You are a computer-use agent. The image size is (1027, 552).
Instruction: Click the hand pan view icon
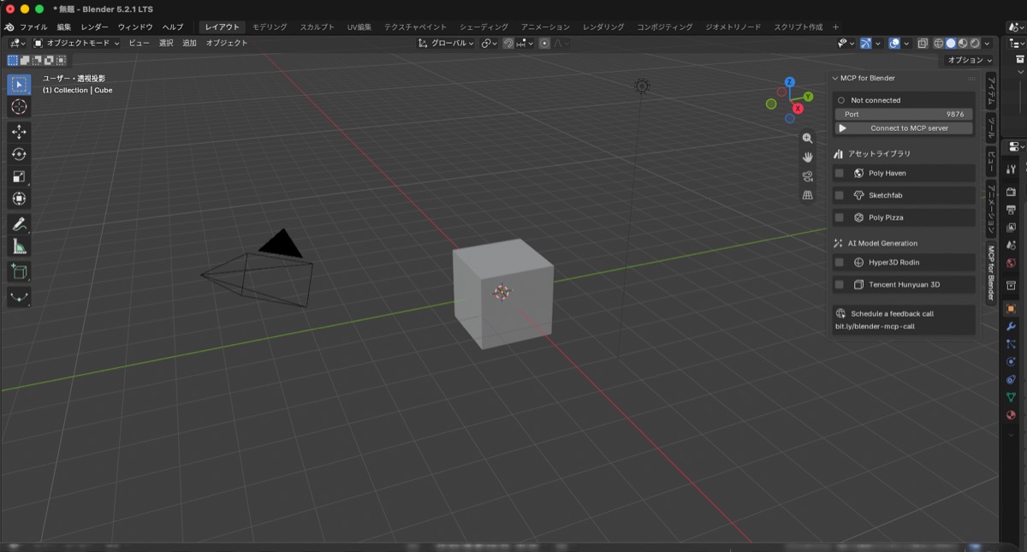(807, 157)
